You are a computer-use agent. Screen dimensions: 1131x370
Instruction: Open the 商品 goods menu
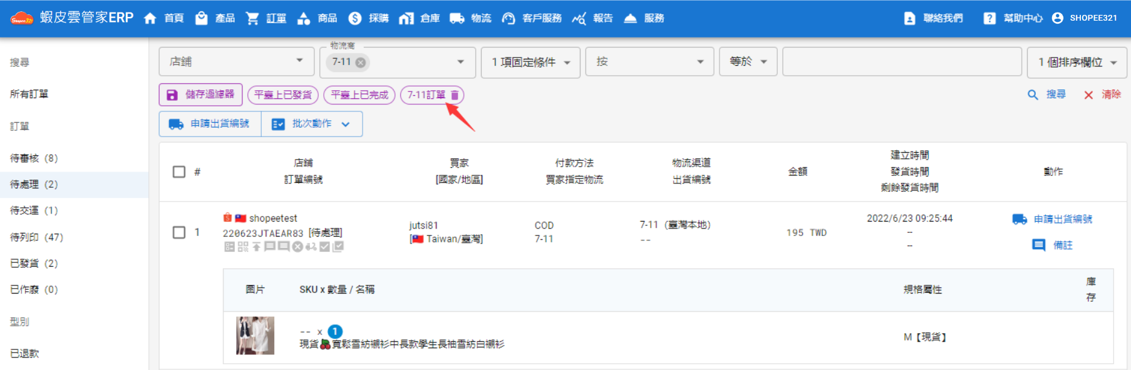[x=317, y=18]
